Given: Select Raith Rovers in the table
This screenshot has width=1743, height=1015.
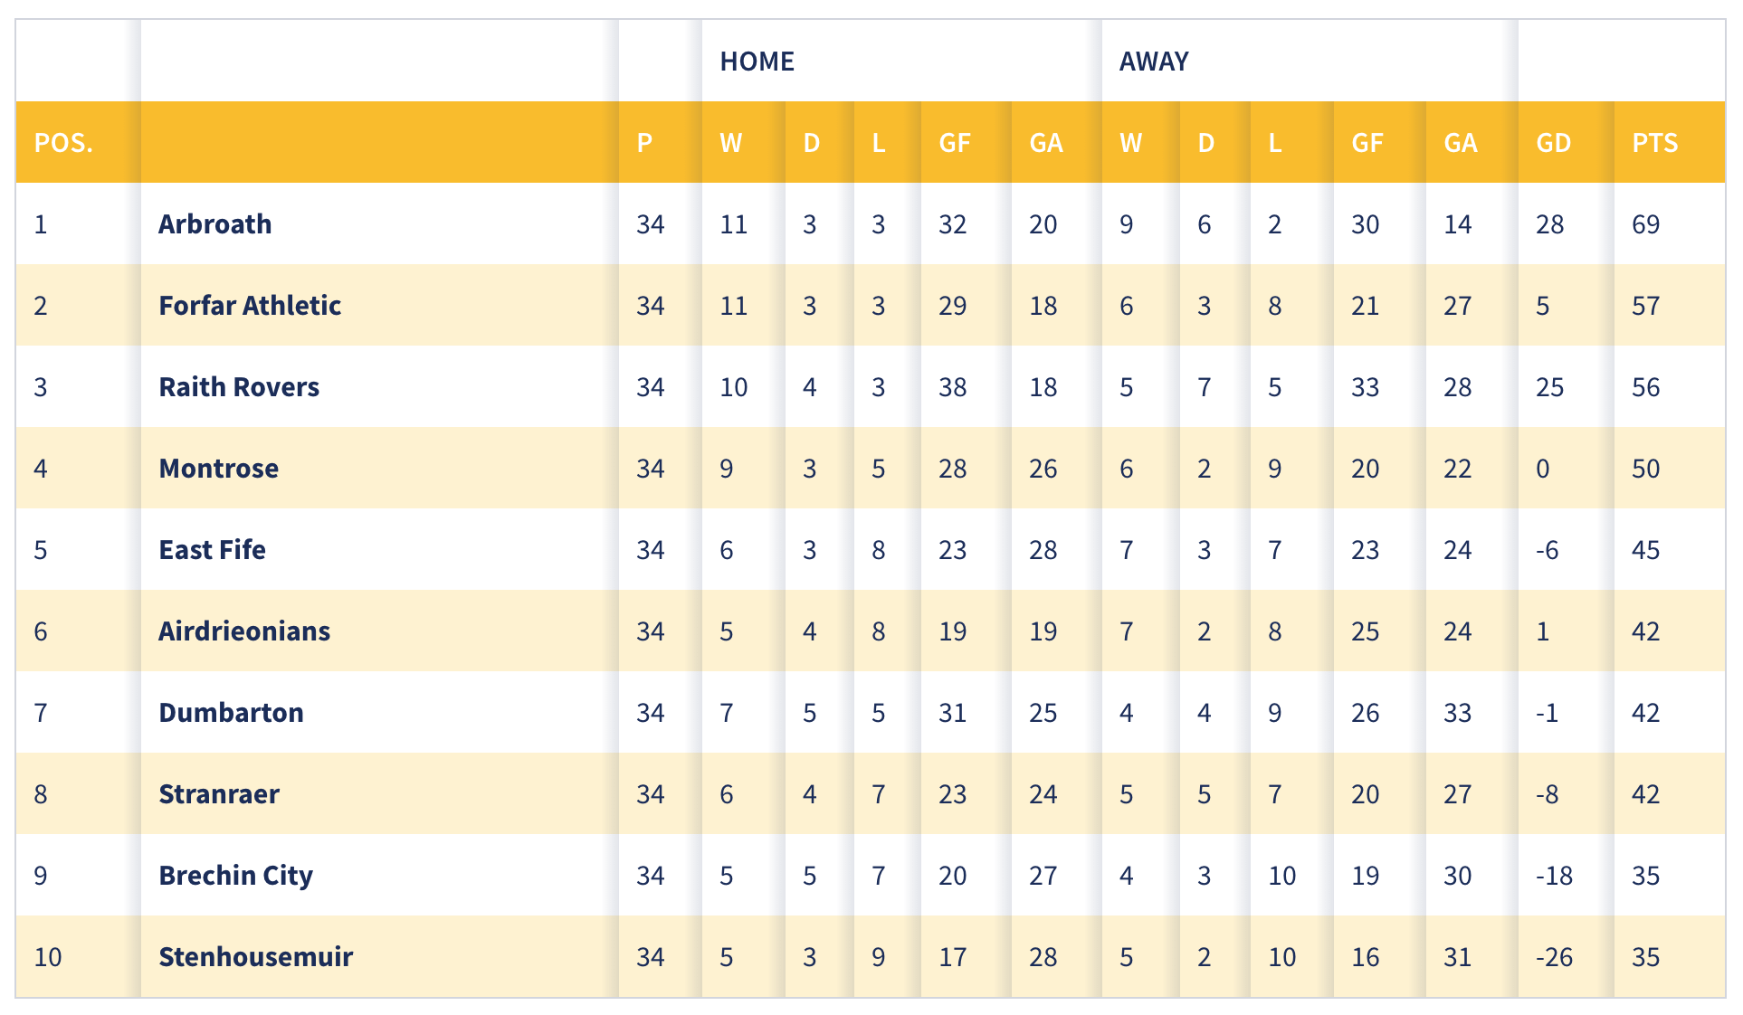Looking at the screenshot, I should (239, 387).
